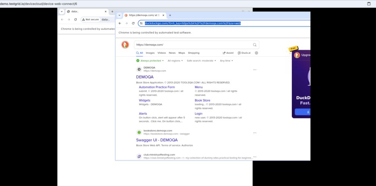Switch to the Videos tab
Screen dimensions: 376x186
pos(162,53)
